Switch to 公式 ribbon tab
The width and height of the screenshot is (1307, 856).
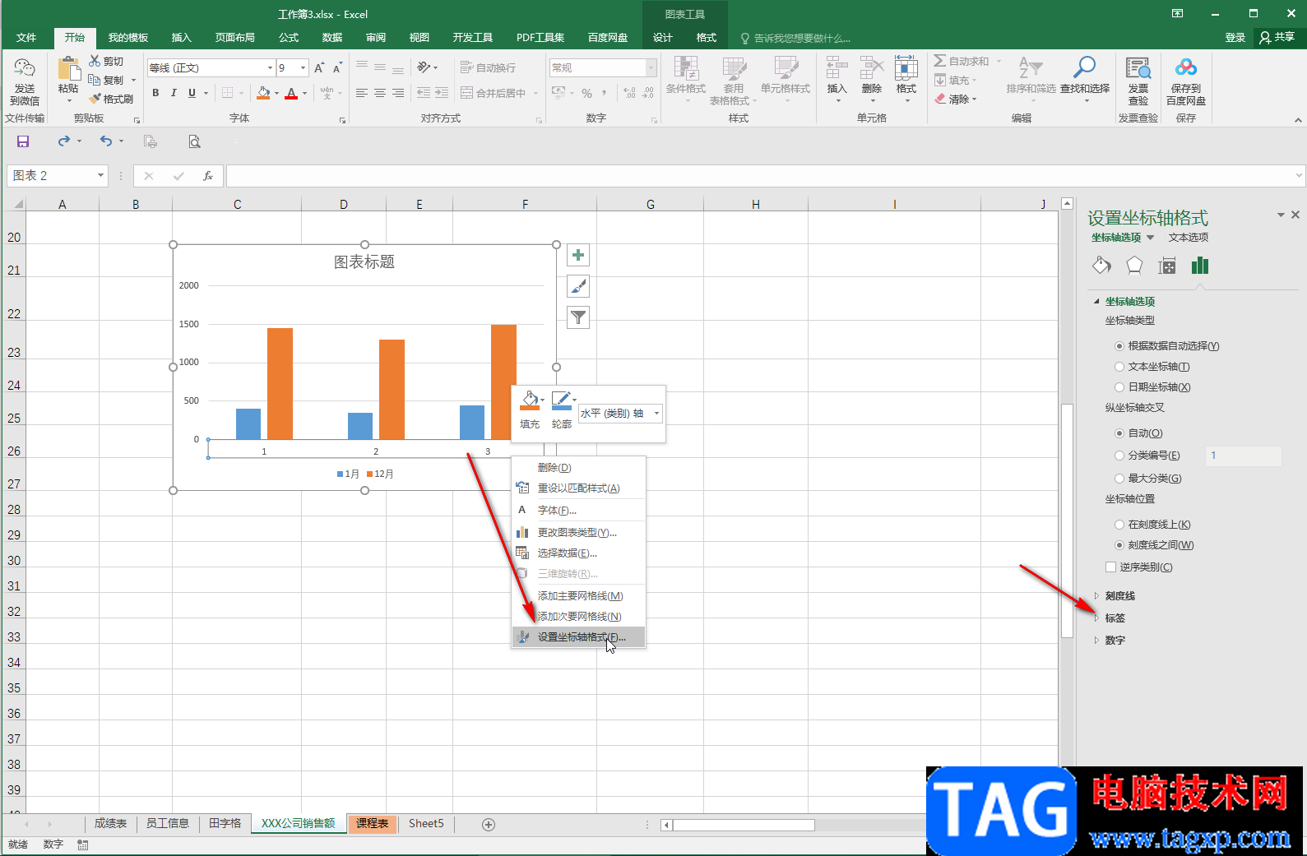289,38
